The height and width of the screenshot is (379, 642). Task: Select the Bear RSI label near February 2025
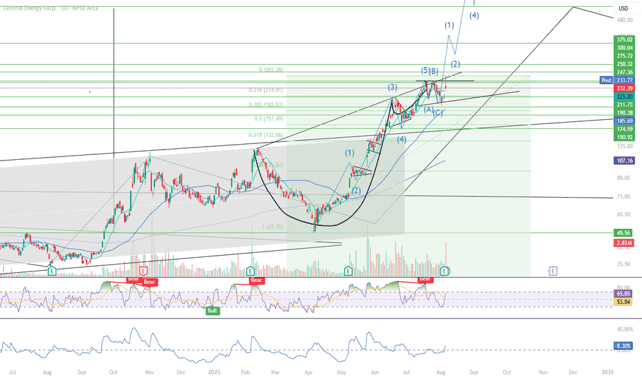click(256, 280)
